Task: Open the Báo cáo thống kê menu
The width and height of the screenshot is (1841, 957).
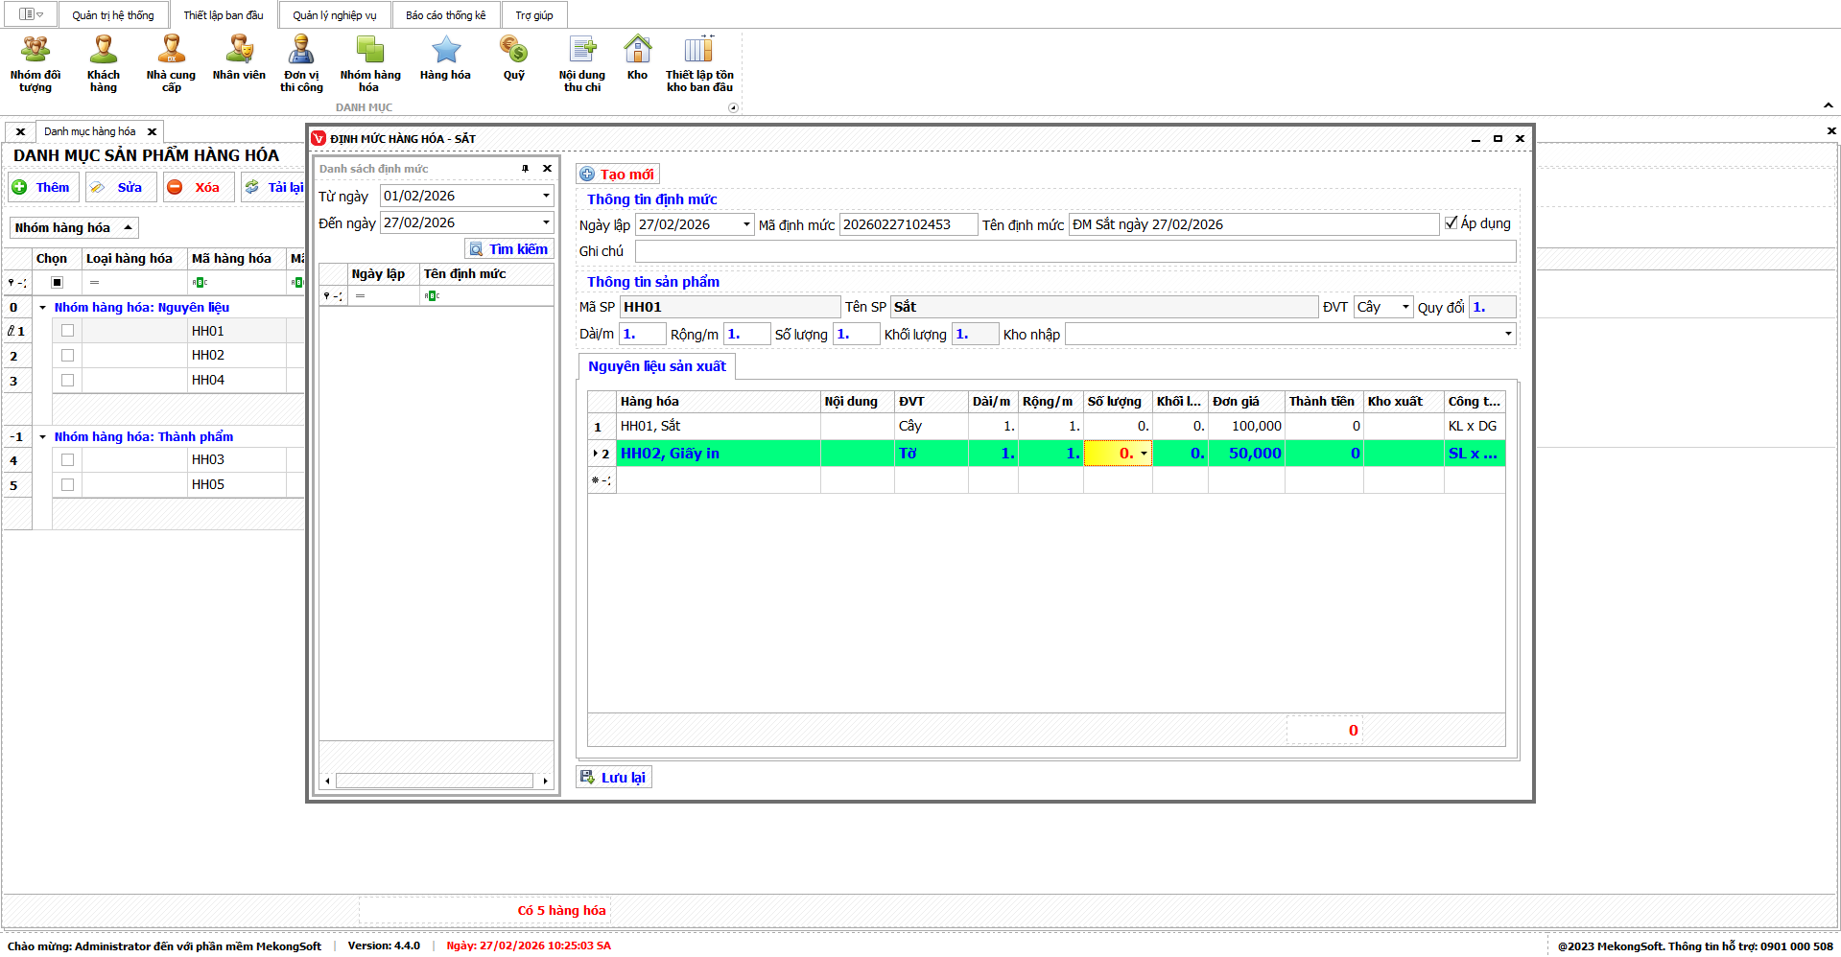Action: (445, 15)
